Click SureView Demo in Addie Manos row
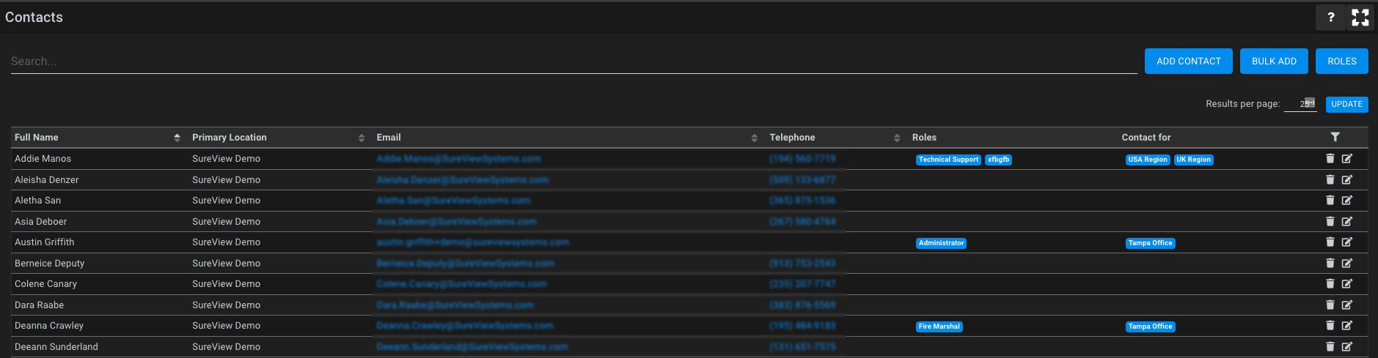Screen dimensions: 1378x358 pos(227,158)
